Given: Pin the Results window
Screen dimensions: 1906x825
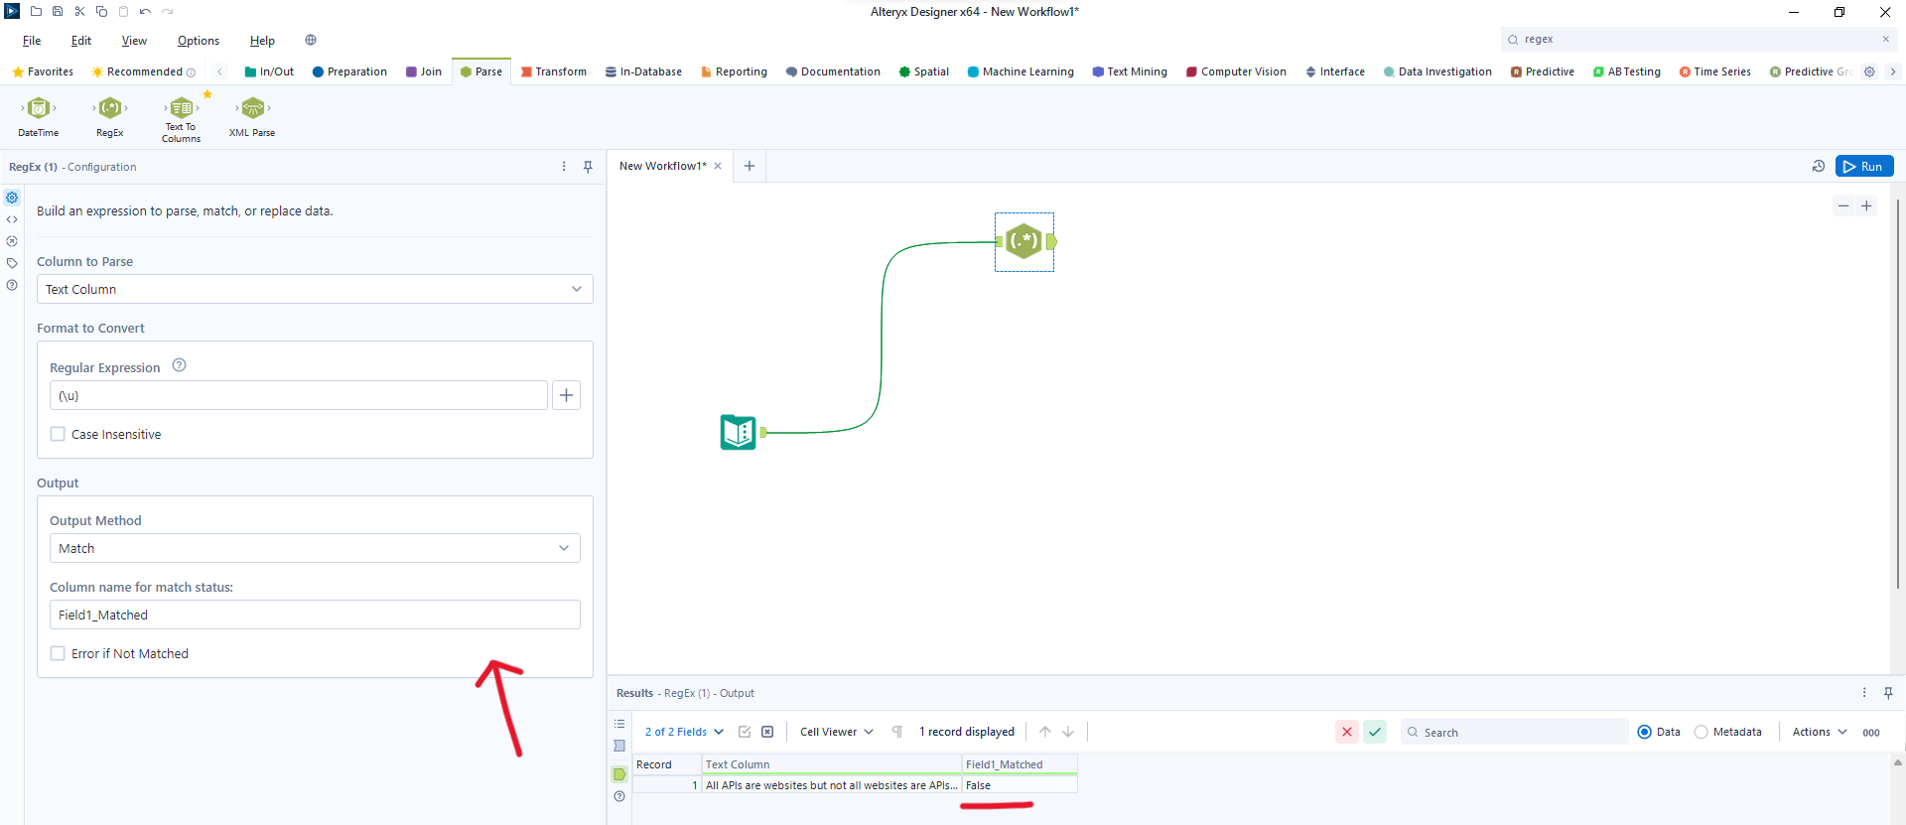Looking at the screenshot, I should (x=1888, y=693).
